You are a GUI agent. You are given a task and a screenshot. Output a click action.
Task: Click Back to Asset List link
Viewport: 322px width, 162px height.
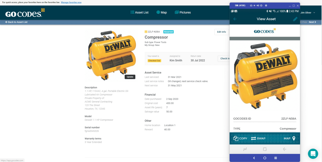click(x=16, y=22)
